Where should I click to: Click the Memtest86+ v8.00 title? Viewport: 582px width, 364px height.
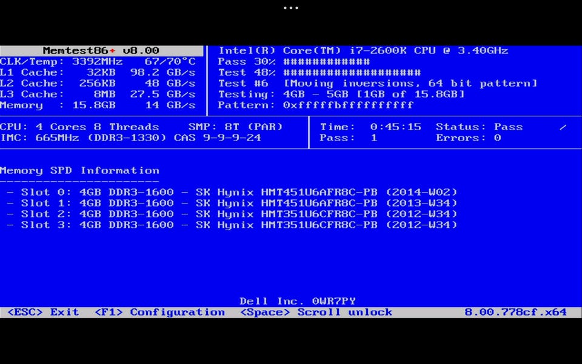click(x=101, y=50)
